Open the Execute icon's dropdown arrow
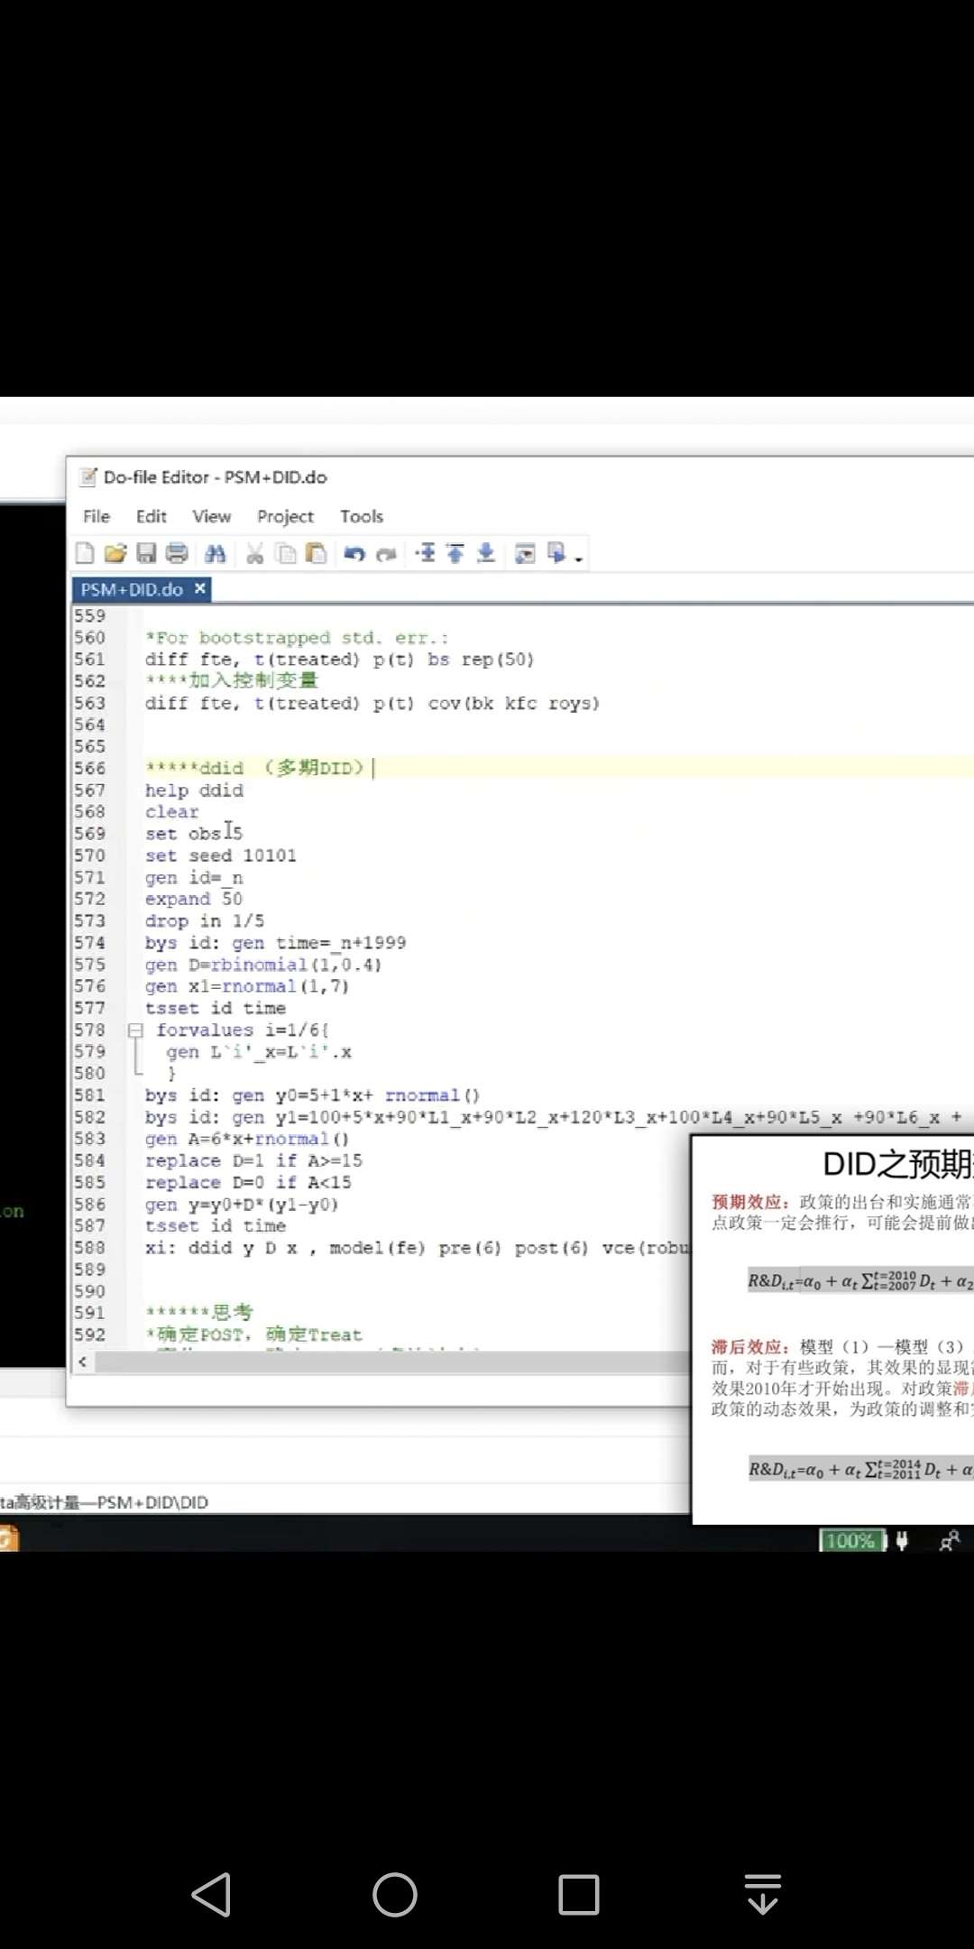The width and height of the screenshot is (974, 1949). click(579, 559)
